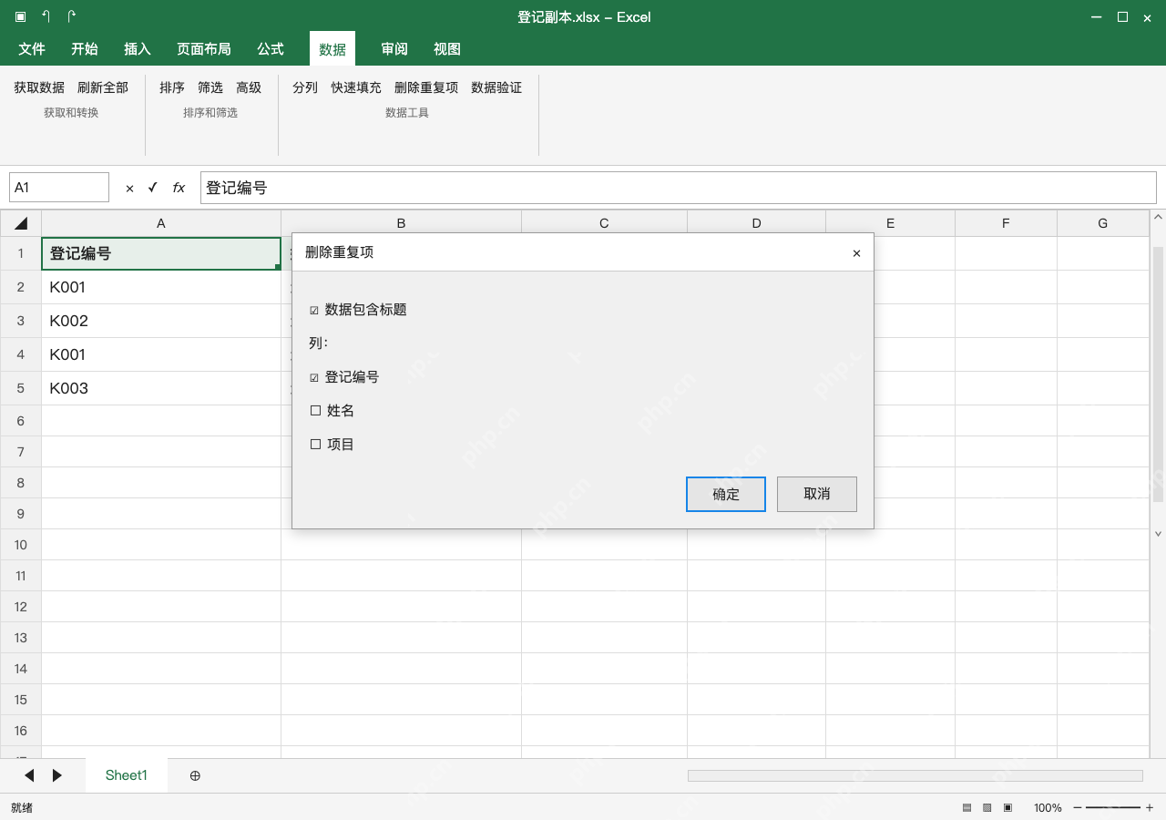The height and width of the screenshot is (820, 1166).
Task: Redo using the title bar redo arrow
Action: click(72, 16)
